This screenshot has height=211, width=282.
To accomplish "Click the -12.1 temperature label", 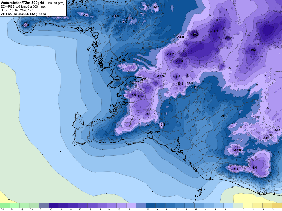I will tap(87, 15).
